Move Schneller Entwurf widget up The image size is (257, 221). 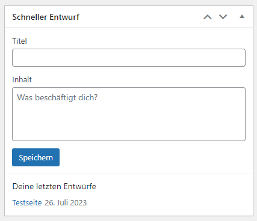208,17
